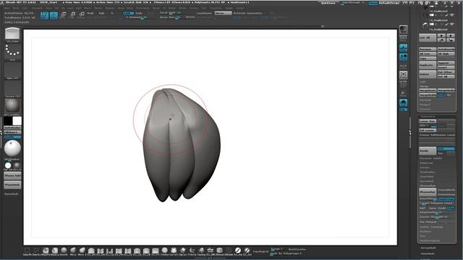This screenshot has height=260, width=463.
Task: Toggle Rgb paint mode
Action: pyautogui.click(x=101, y=13)
